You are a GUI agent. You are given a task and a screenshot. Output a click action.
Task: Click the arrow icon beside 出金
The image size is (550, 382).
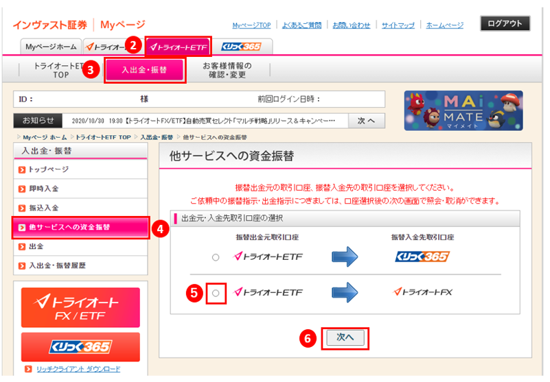22,247
